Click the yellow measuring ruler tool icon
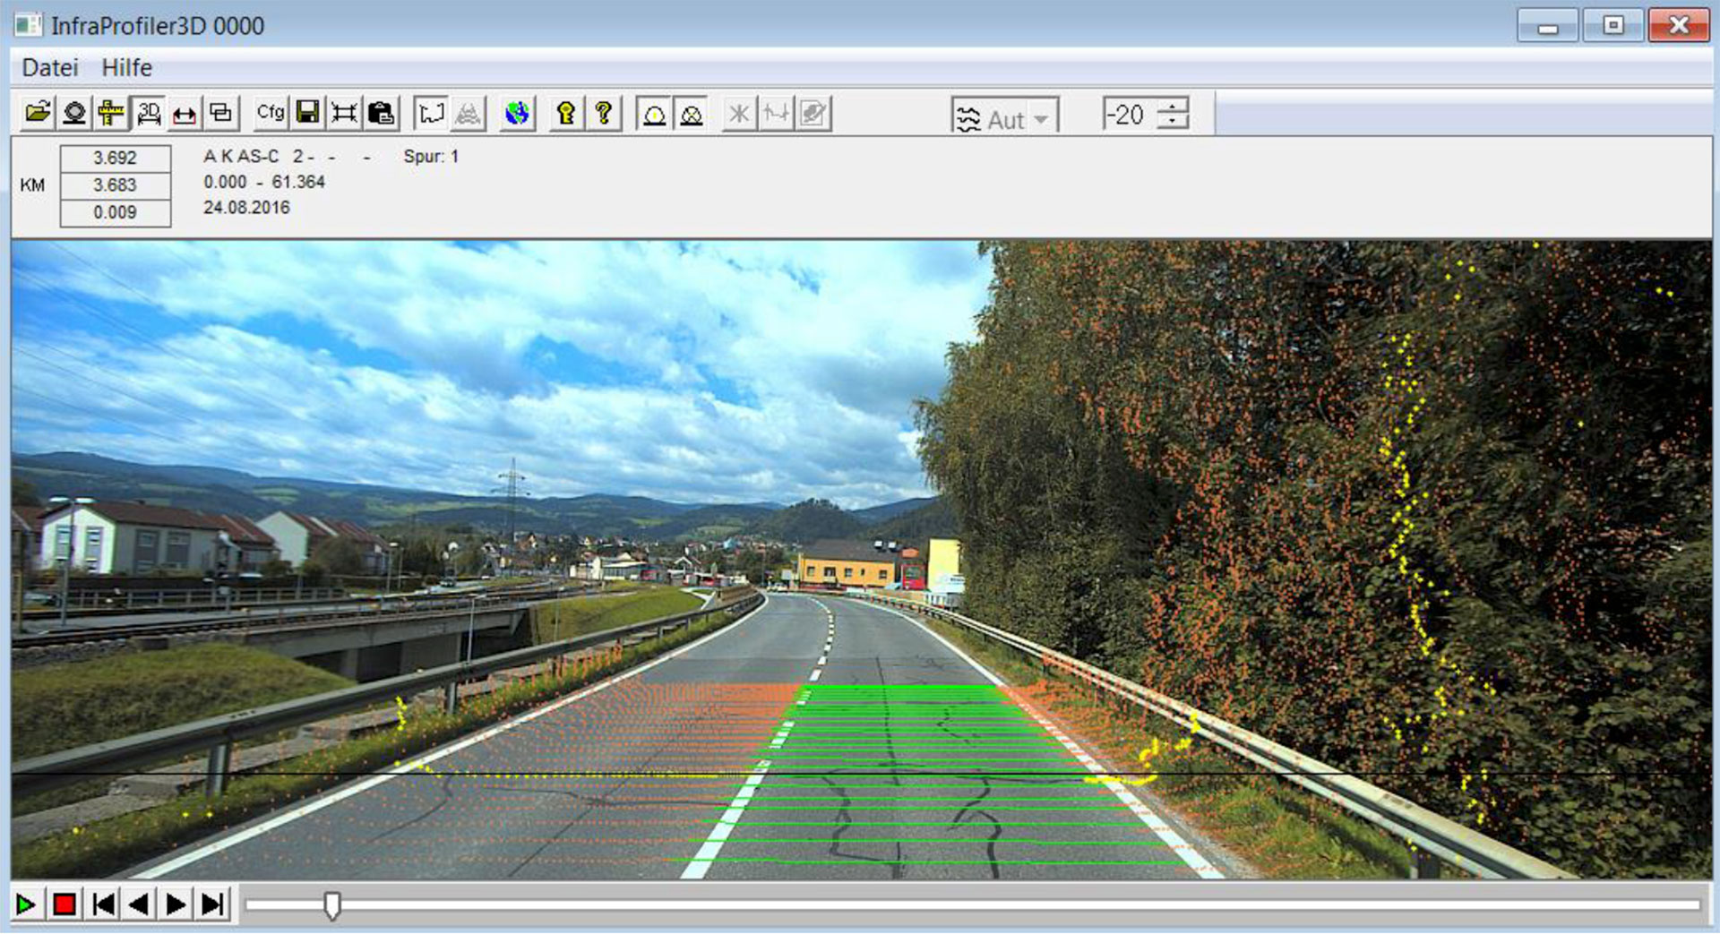The width and height of the screenshot is (1720, 934). 111,114
